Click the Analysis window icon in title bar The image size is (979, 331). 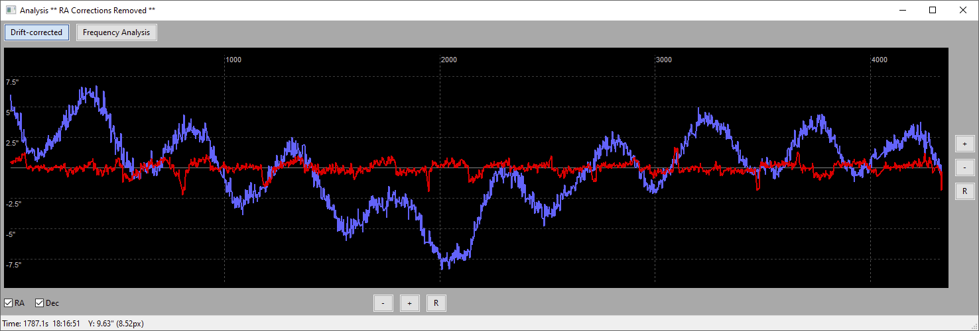pos(11,10)
